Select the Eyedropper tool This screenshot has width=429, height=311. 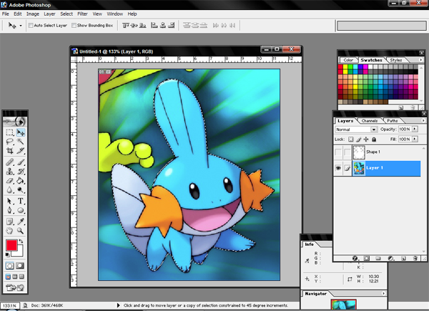(21, 222)
